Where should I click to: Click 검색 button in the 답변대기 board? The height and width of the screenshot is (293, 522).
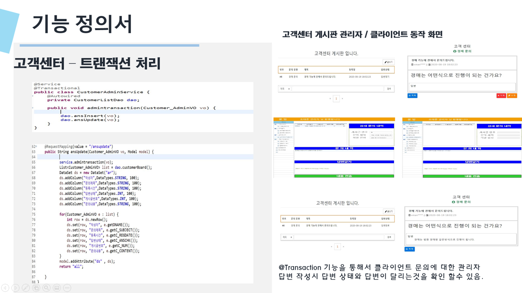389,89
